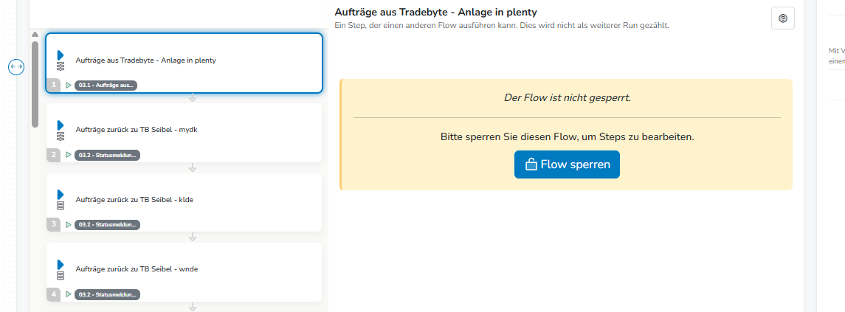Open the '03.1 - Aufträge aus...' badge
Image resolution: width=845 pixels, height=312 pixels.
coord(106,86)
